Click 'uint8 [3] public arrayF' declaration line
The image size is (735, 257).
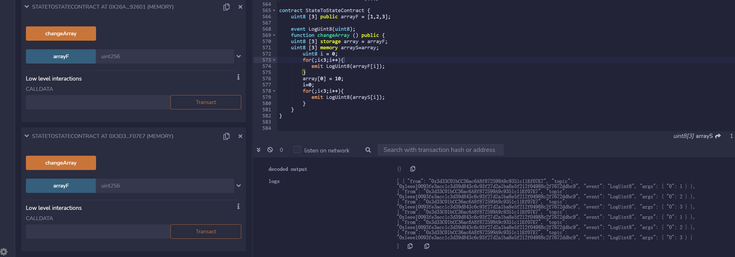pyautogui.click(x=341, y=17)
